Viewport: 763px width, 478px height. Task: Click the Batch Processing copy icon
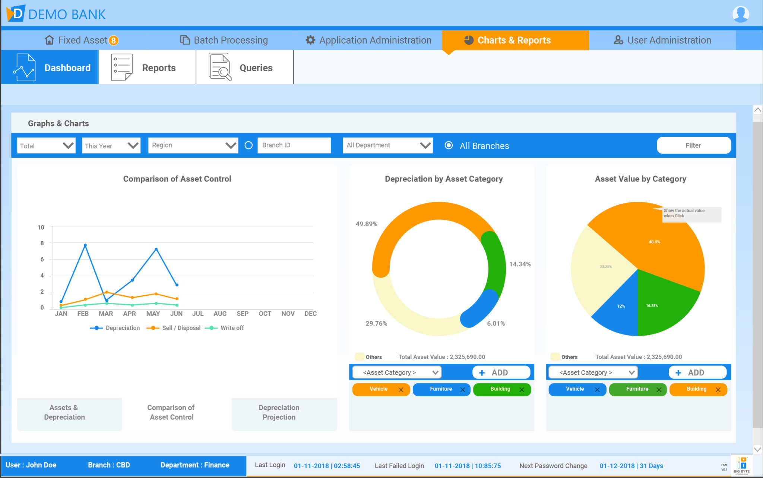pos(184,40)
